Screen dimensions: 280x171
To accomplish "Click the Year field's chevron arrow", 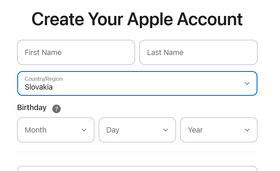I will click(x=247, y=130).
